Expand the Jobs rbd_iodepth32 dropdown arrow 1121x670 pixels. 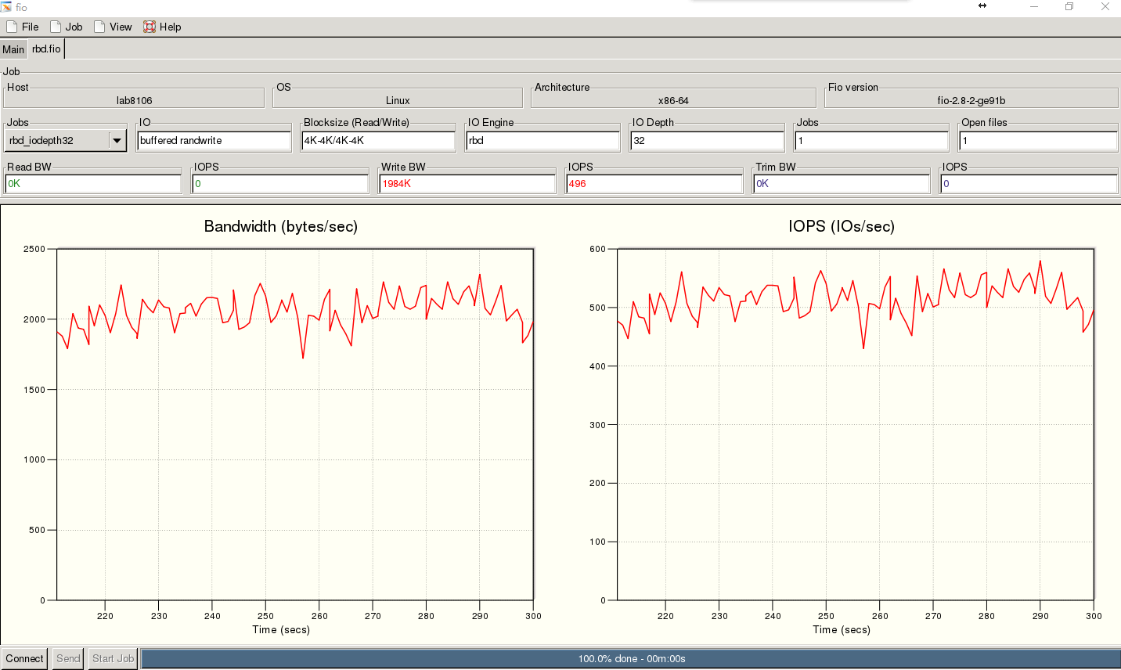(x=117, y=141)
